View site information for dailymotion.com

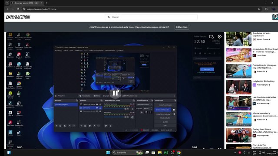[x=24, y=9]
